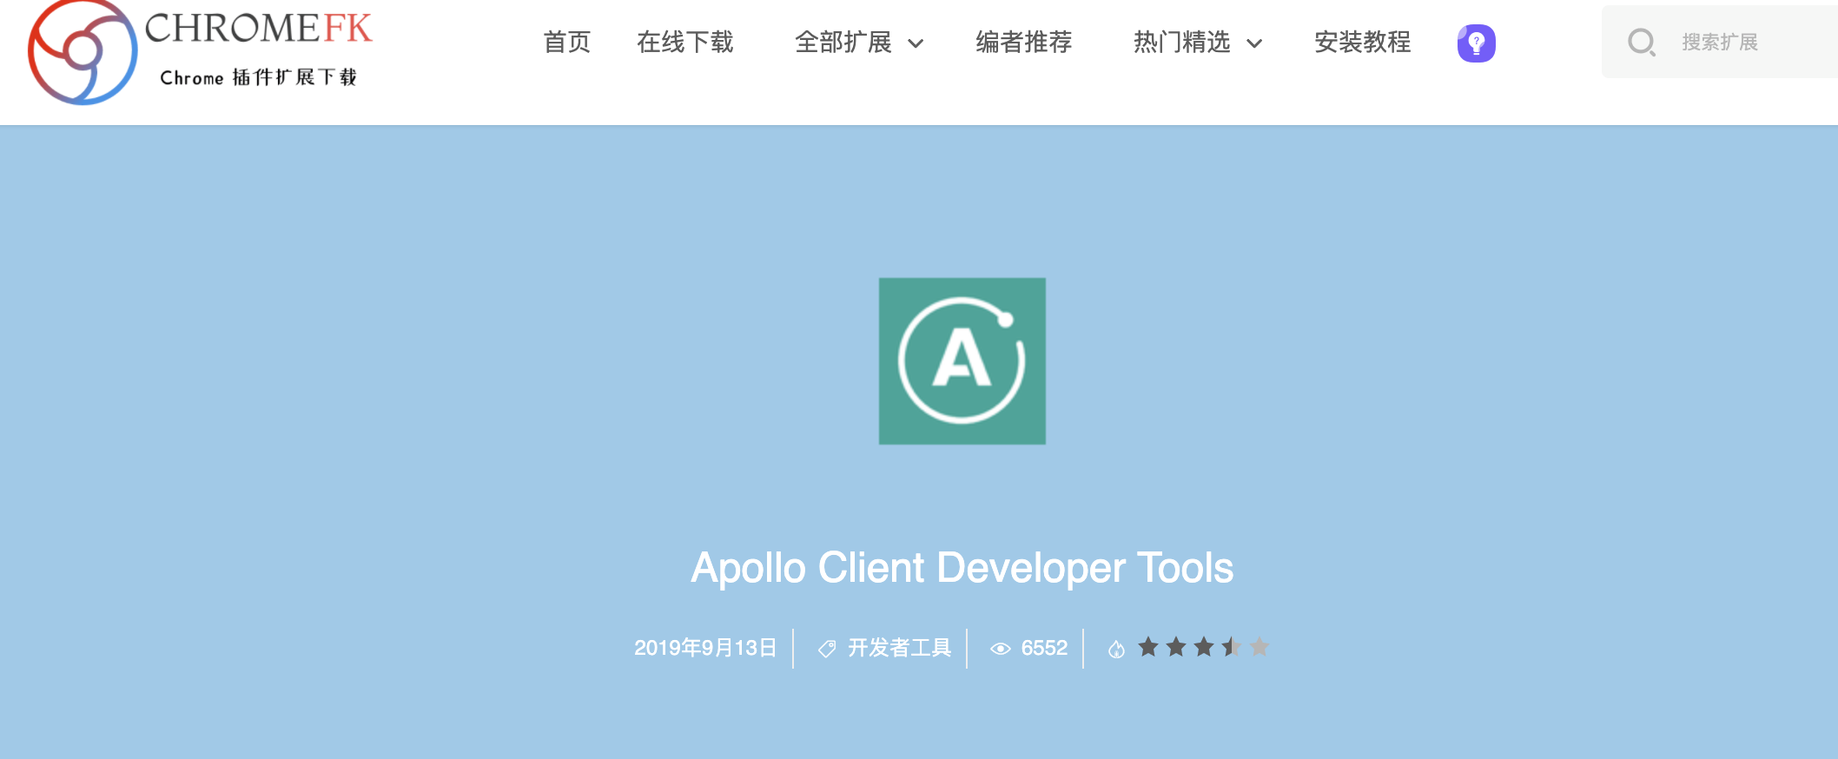The width and height of the screenshot is (1838, 759).
Task: Click the tag icon beside 开发者工具
Action: click(x=827, y=649)
